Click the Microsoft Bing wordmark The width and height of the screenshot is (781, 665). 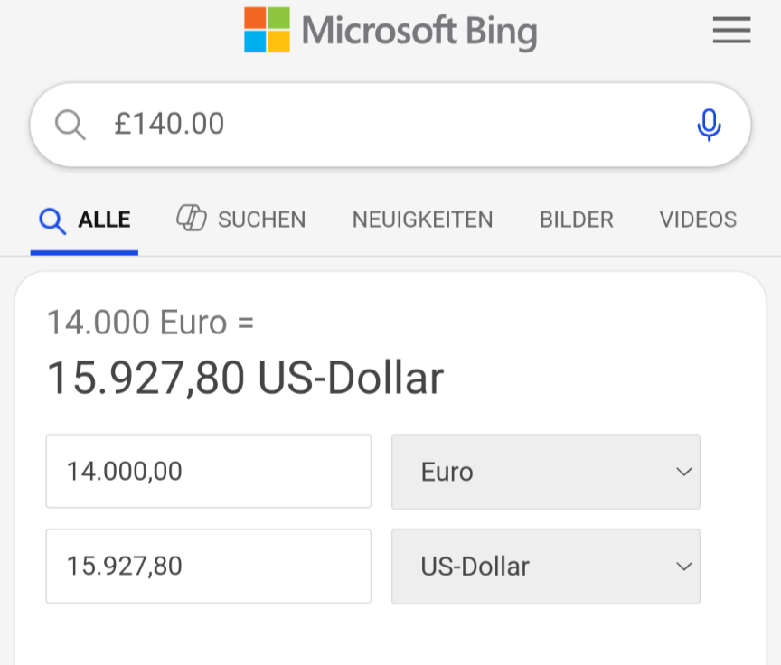click(419, 31)
